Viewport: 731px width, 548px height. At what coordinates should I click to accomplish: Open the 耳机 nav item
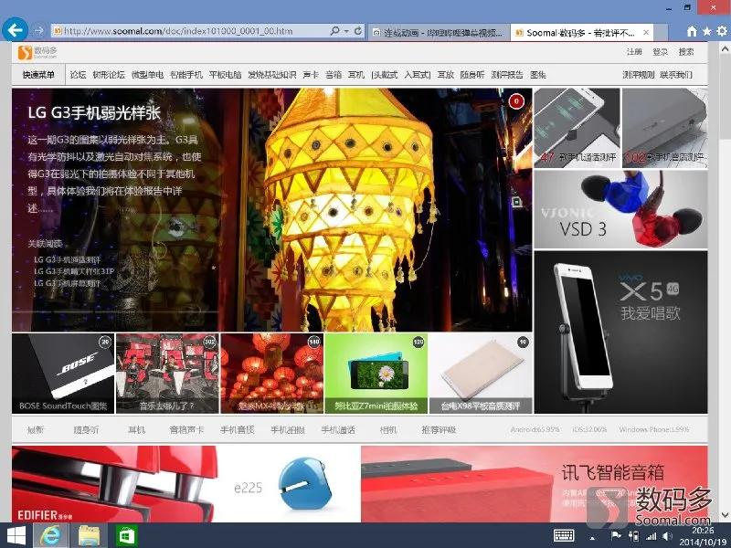356,75
